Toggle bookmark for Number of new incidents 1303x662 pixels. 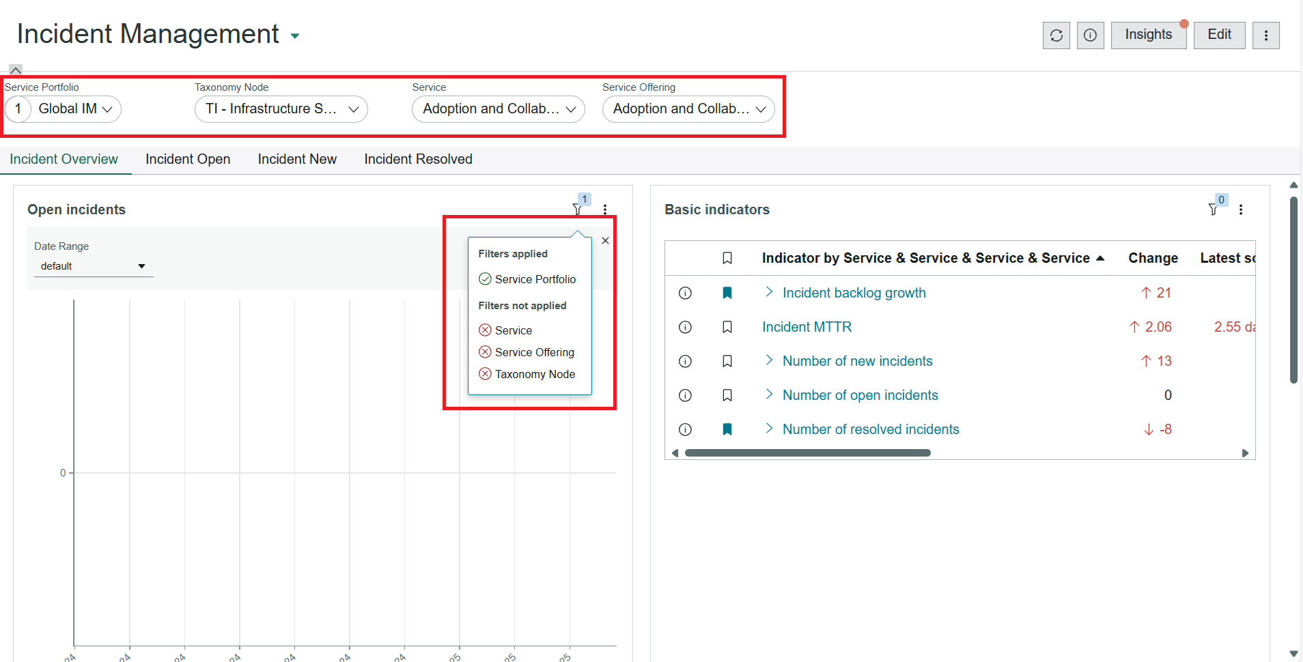[727, 361]
